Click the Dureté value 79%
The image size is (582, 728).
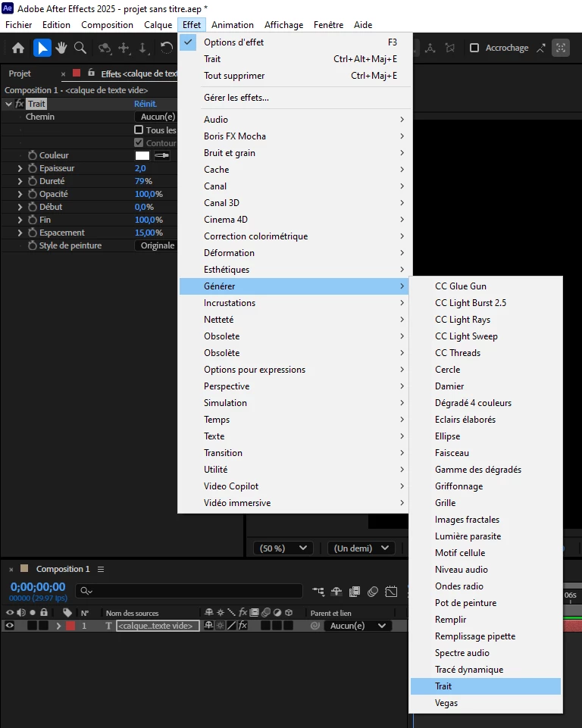[143, 181]
